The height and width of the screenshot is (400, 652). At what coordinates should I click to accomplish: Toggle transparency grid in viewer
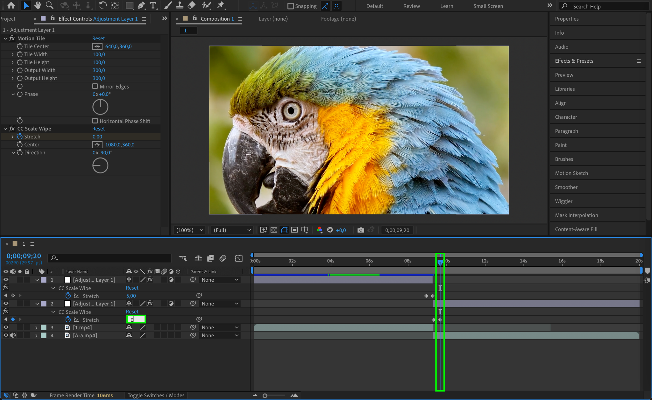[274, 230]
